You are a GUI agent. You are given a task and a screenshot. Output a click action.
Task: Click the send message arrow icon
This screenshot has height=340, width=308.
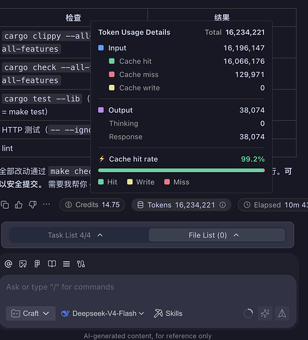point(282,313)
